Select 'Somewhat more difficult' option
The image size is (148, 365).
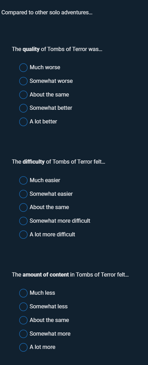(x=23, y=221)
